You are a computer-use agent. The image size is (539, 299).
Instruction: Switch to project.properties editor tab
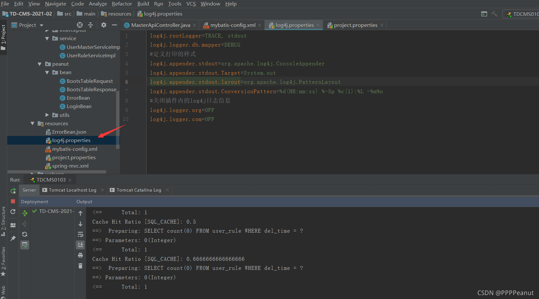355,25
